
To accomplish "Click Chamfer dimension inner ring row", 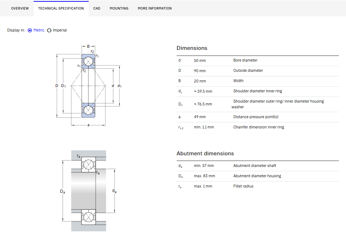I will [258, 127].
